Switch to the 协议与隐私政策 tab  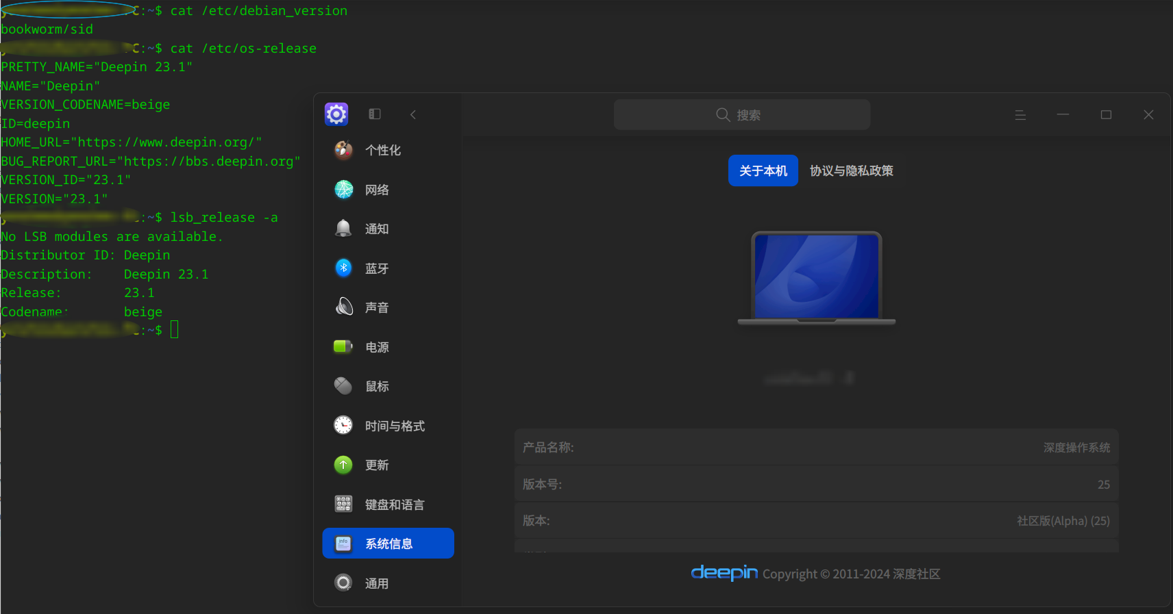click(852, 170)
